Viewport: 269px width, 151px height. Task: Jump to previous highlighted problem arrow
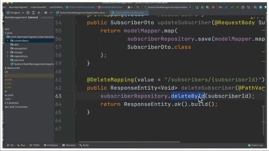click(258, 18)
